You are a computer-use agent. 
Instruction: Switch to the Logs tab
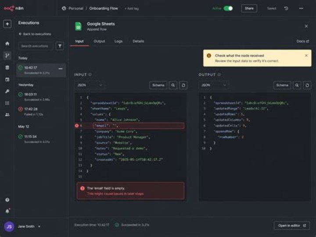pos(118,41)
